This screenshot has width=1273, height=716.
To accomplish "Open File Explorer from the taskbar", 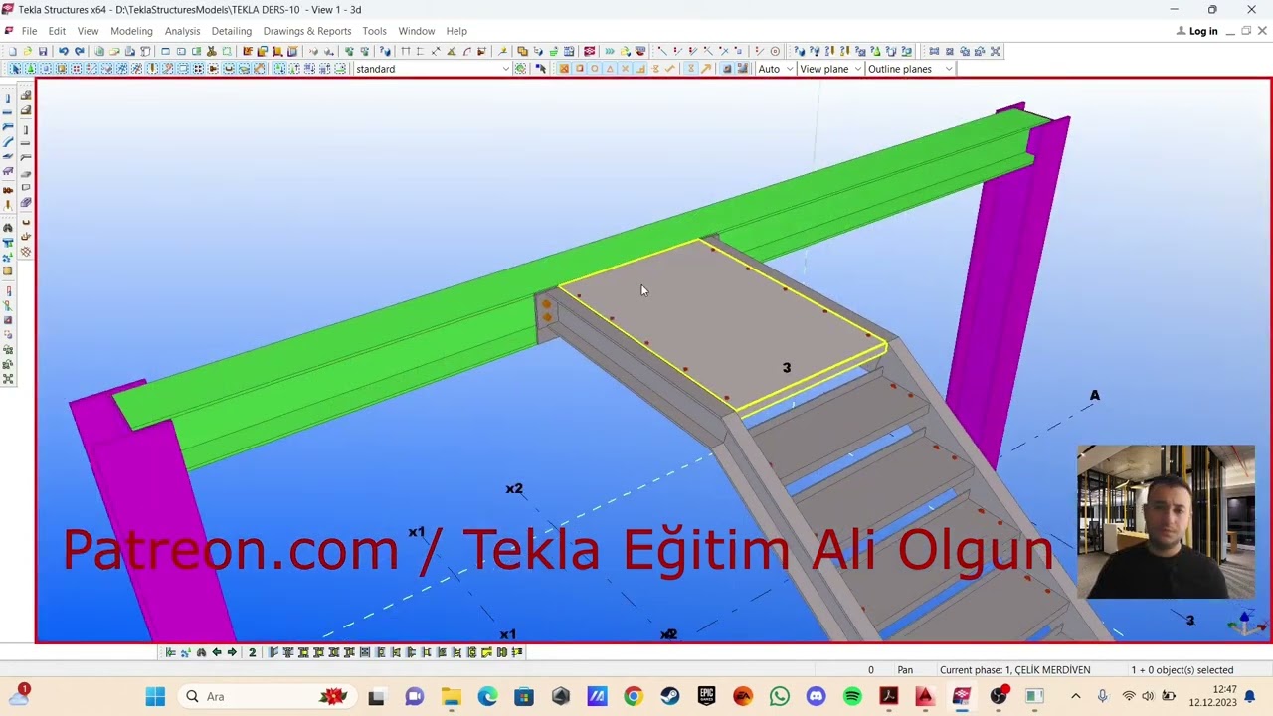I will click(451, 696).
